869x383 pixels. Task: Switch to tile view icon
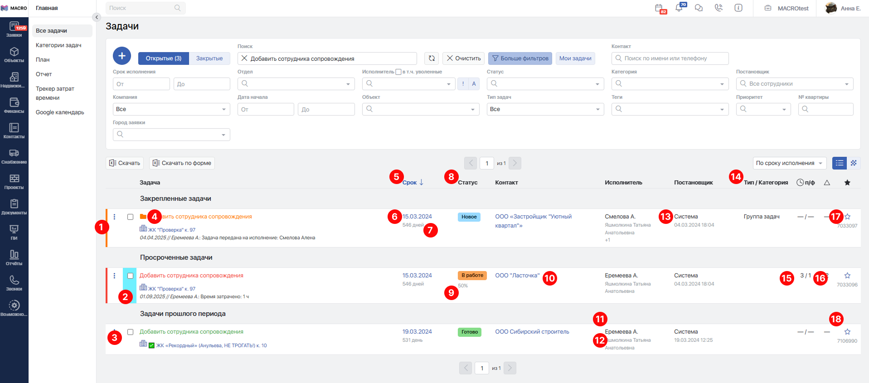pos(854,163)
